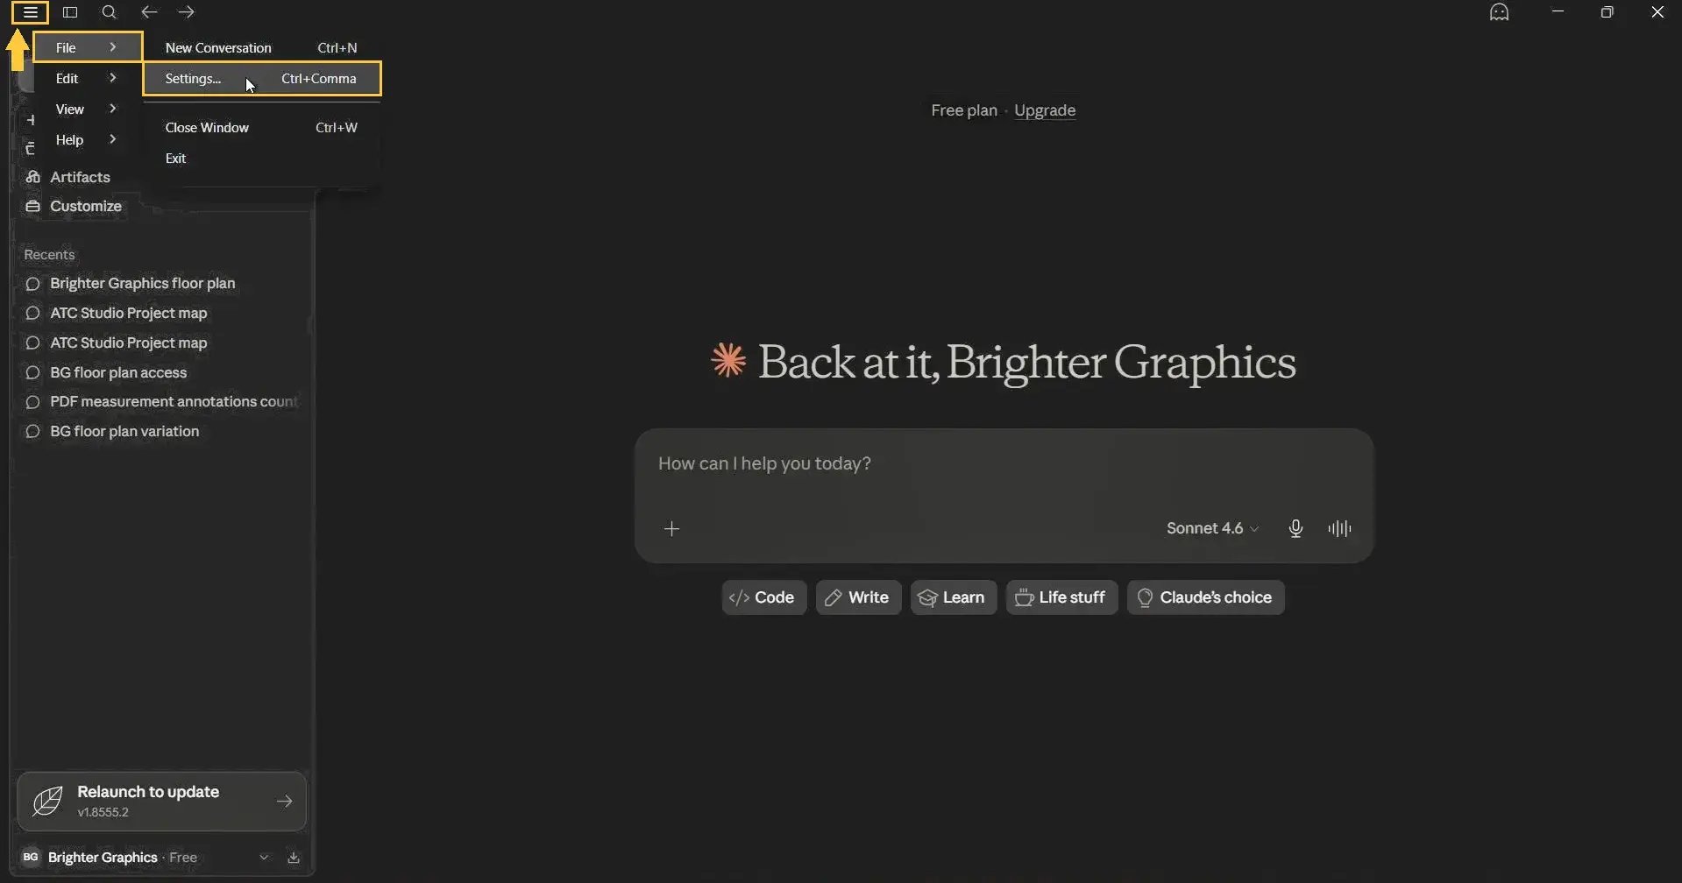Click the download icon beside the account name

point(294,858)
